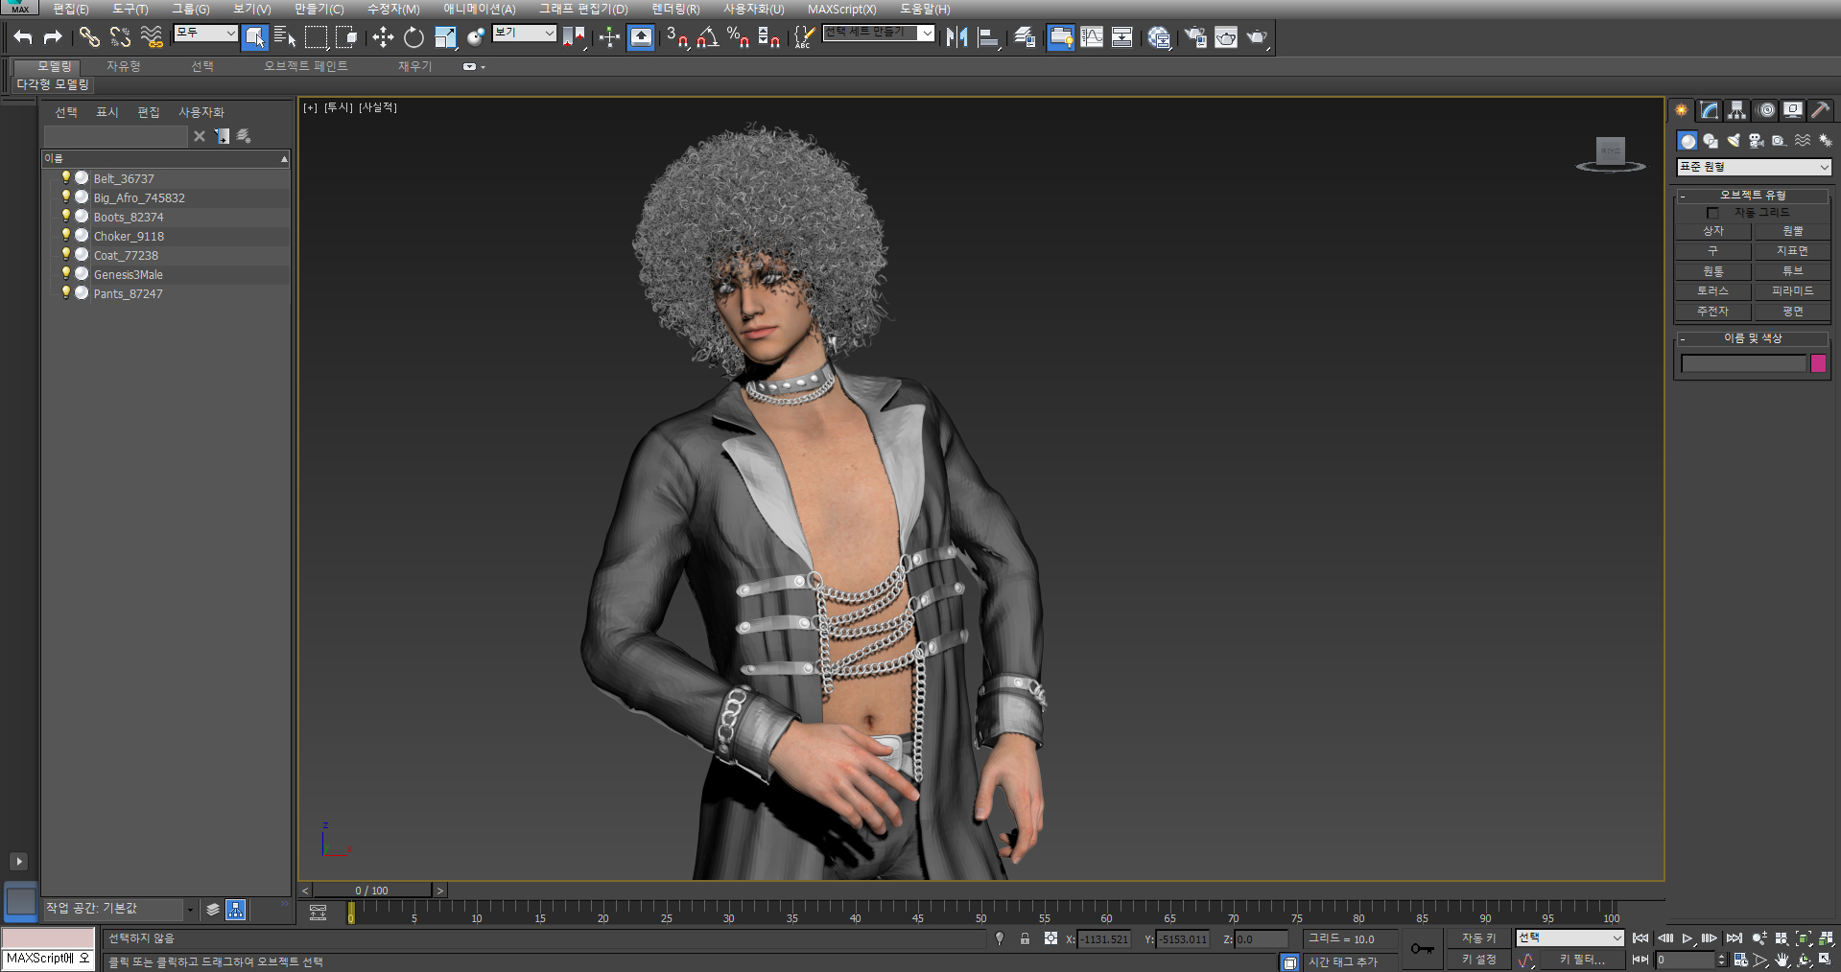Click the Undo arrow icon

(x=23, y=37)
